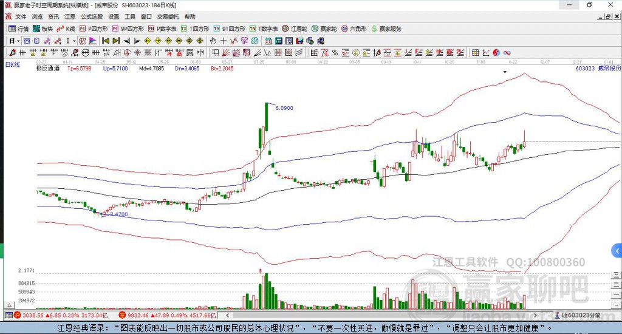Click the truck icon in toolbar

click(320, 41)
